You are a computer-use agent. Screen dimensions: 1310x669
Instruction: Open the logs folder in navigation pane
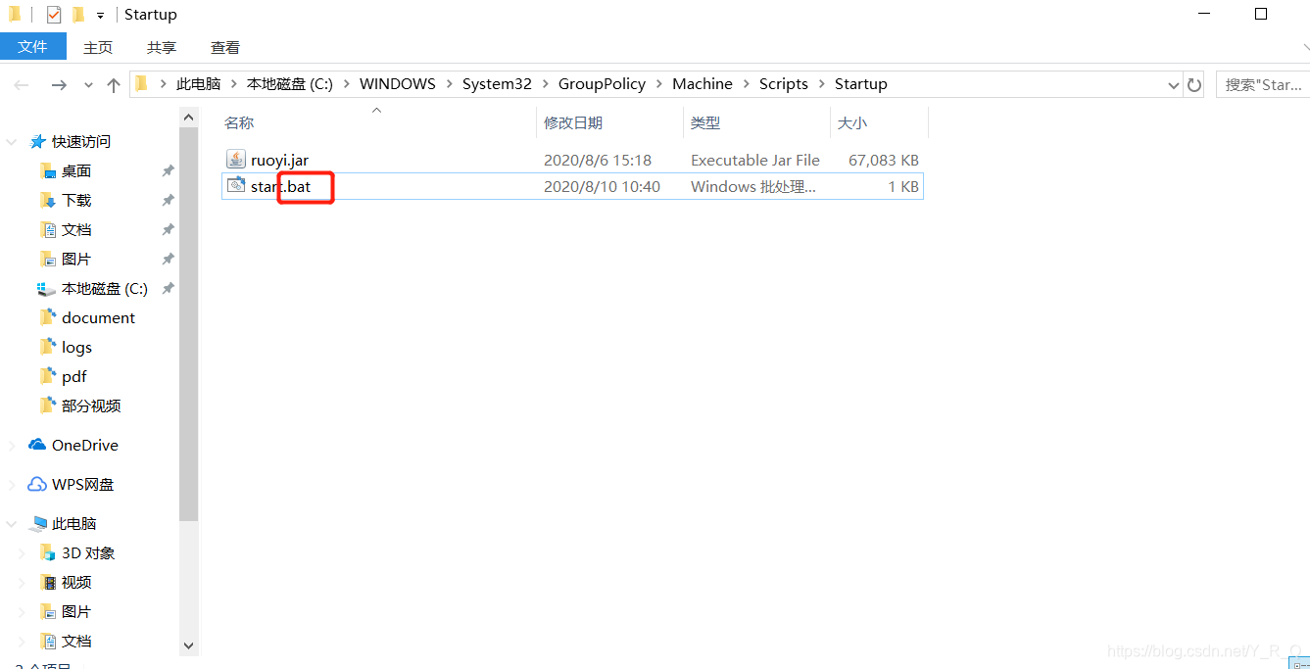[x=76, y=348]
